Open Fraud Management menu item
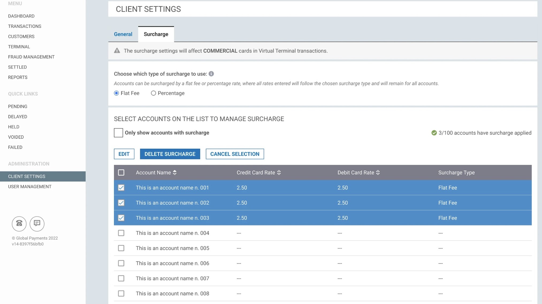The image size is (542, 304). pyautogui.click(x=31, y=57)
